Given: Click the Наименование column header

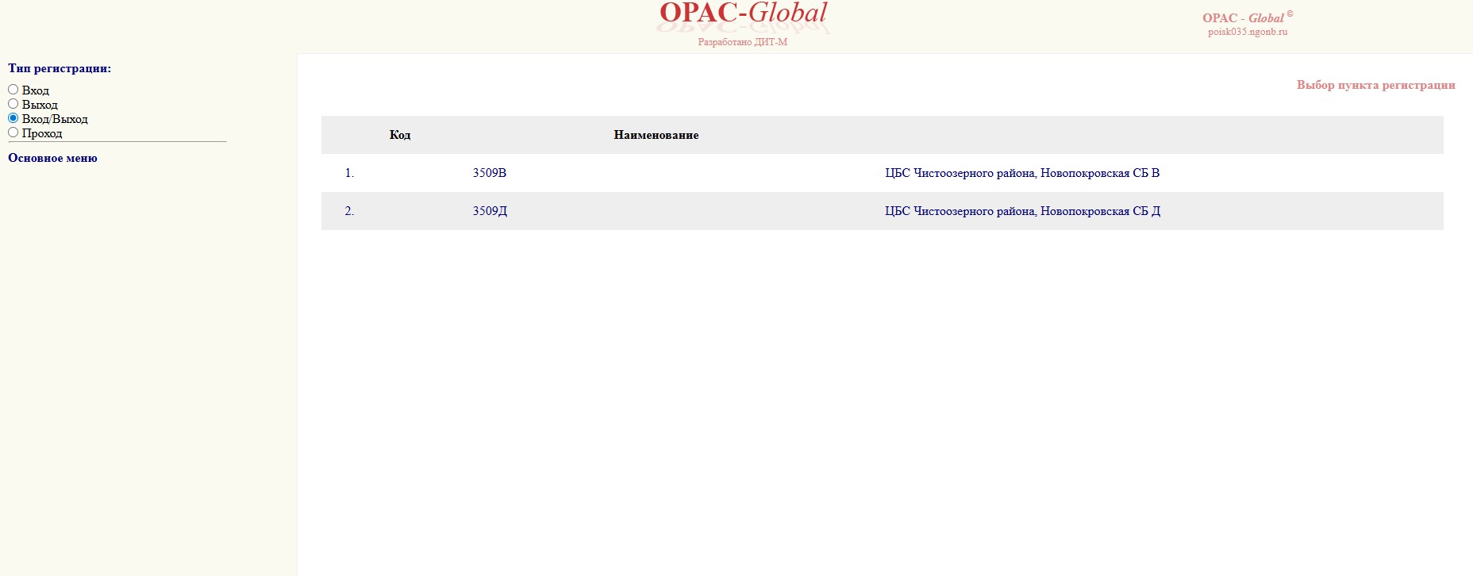Looking at the screenshot, I should click(656, 135).
